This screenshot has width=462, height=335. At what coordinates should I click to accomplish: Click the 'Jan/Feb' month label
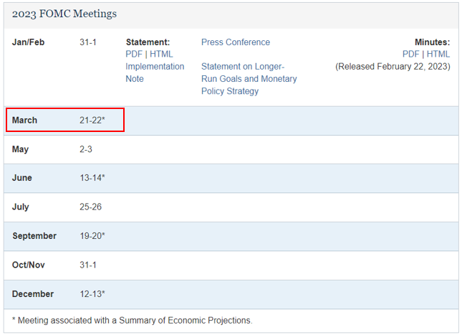click(28, 42)
